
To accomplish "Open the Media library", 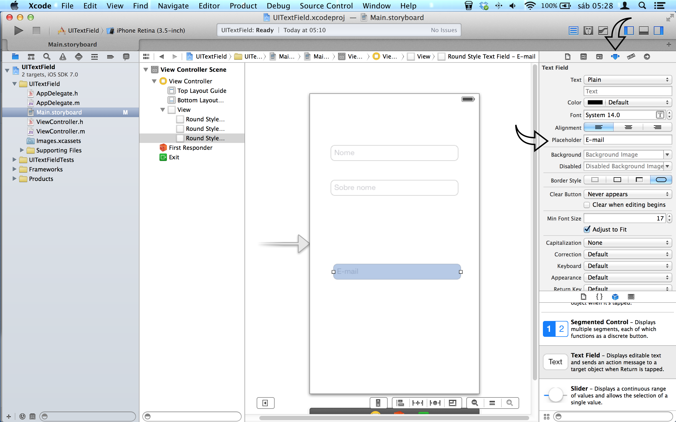I will coord(631,296).
